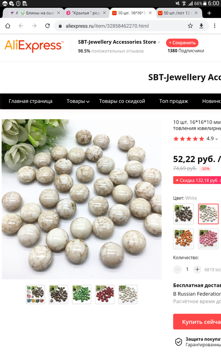Open the Топ продаж menu item
The image size is (221, 354).
click(x=174, y=101)
